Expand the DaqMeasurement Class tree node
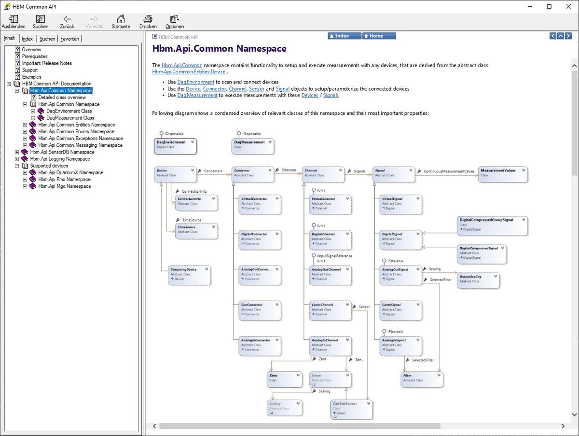 [33, 118]
